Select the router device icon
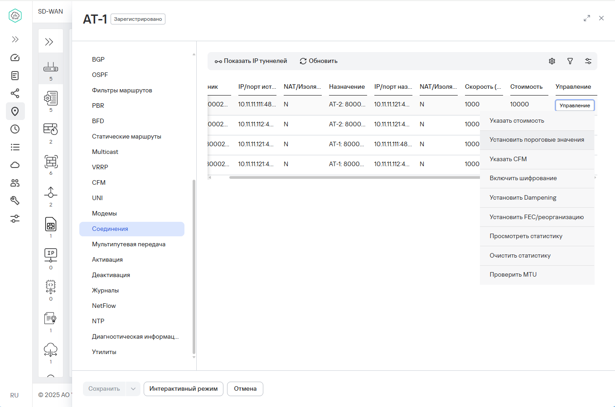Image resolution: width=615 pixels, height=407 pixels. (51, 67)
